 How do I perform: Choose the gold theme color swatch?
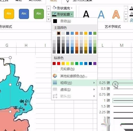click(86, 33)
